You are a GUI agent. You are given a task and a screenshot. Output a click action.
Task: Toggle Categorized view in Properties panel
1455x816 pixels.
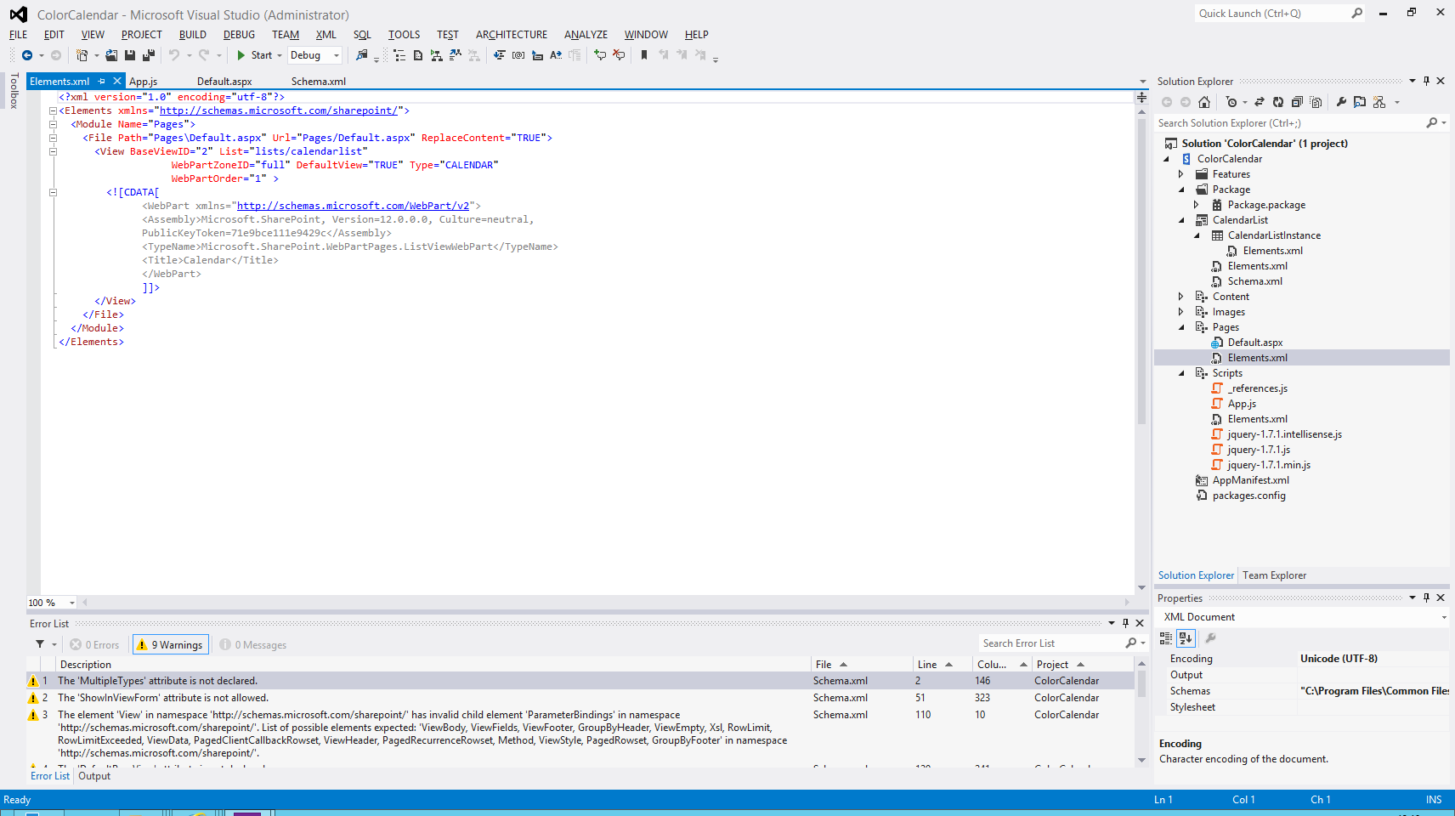coord(1166,638)
